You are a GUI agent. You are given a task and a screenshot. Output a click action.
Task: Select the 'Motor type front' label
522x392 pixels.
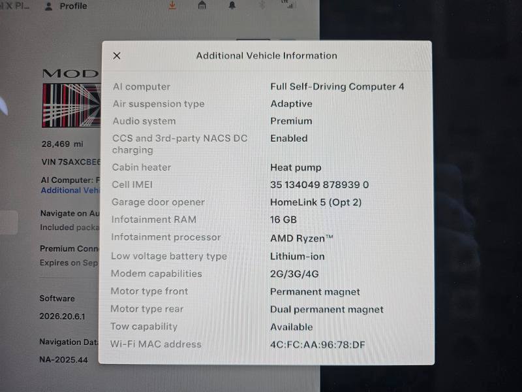point(149,291)
